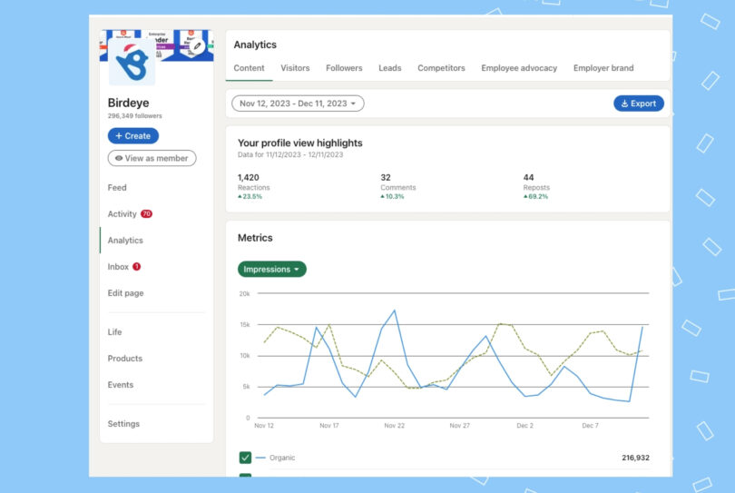This screenshot has height=493, width=735.
Task: Switch to the Followers tab
Action: pos(344,68)
